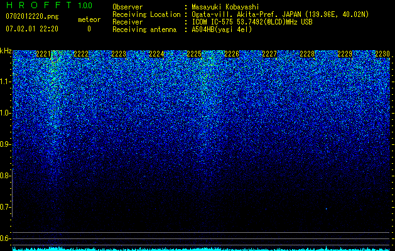Image resolution: width=395 pixels, height=251 pixels.
Task: Click the 0.8 frequency axis label
Action: [5, 176]
